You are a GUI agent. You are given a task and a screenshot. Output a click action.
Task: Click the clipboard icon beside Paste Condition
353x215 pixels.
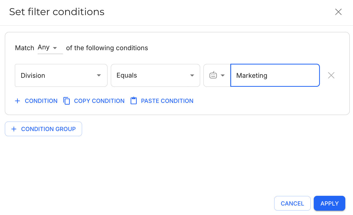[134, 101]
